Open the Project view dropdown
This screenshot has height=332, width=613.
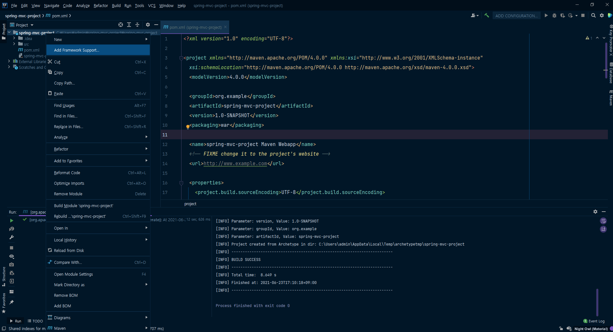click(x=22, y=25)
